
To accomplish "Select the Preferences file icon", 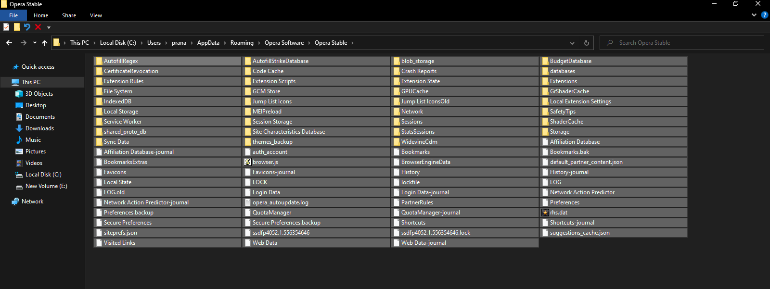I will coord(545,202).
